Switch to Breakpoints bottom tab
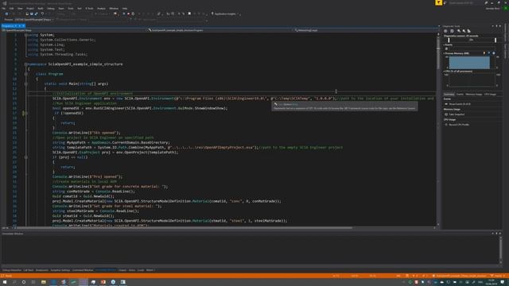Viewport: 509px width, 286px height. [42, 270]
